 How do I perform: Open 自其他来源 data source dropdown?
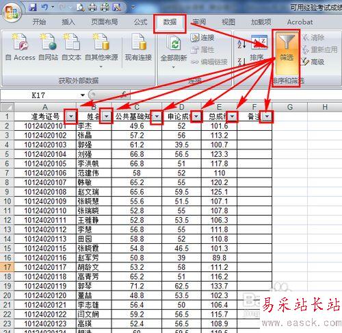pyautogui.click(x=101, y=51)
